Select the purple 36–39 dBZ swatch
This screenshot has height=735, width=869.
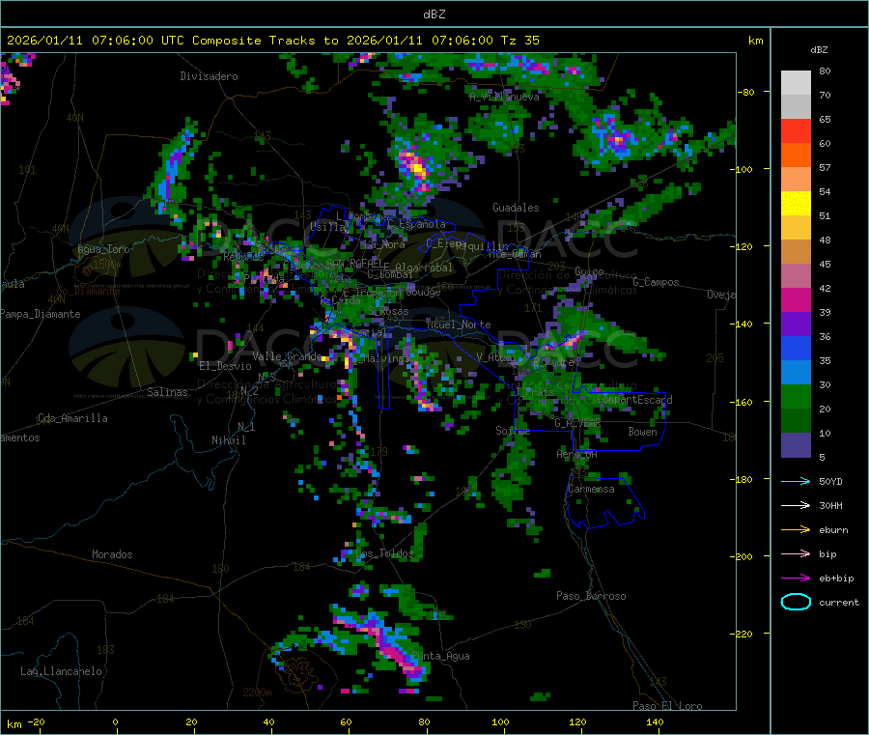click(796, 325)
